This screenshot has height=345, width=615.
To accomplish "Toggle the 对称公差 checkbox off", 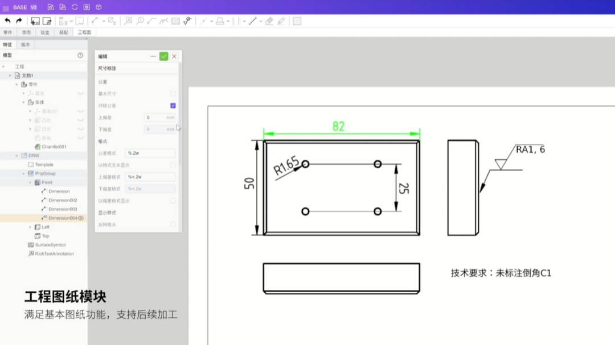I will [172, 105].
